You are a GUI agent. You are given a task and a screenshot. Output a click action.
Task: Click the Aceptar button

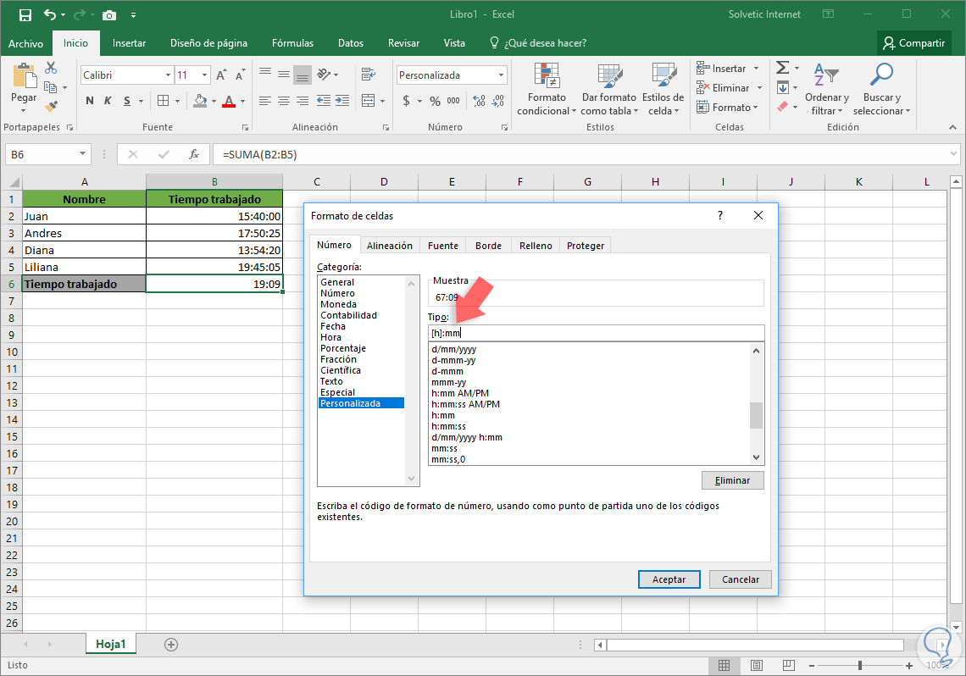point(669,579)
